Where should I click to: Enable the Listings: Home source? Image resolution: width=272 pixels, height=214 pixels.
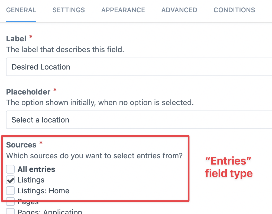(10, 191)
